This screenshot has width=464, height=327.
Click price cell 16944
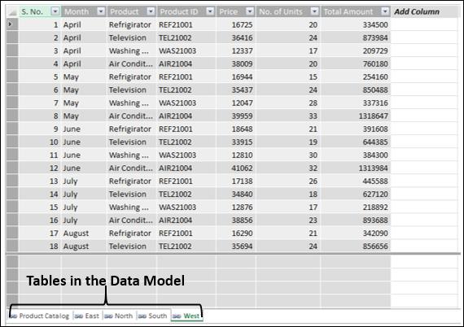236,77
